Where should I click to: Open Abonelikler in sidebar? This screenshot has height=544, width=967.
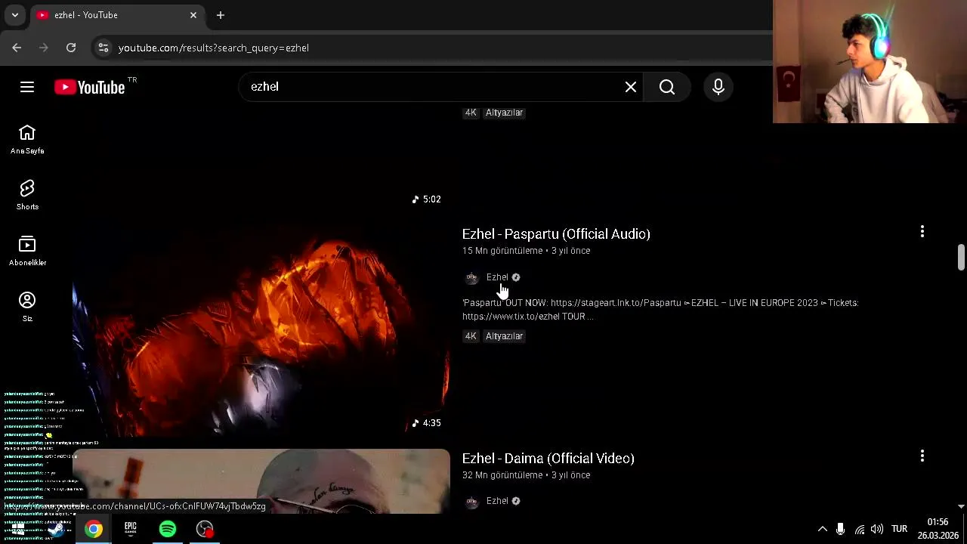coord(27,252)
